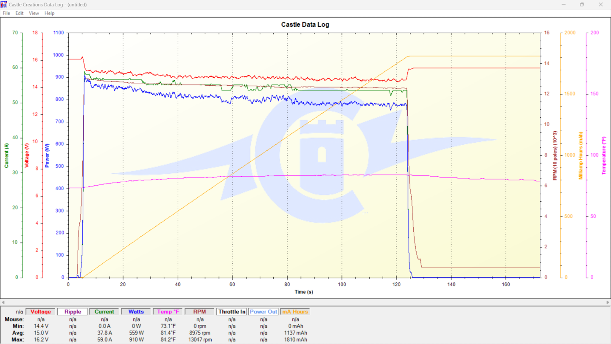Viewport: 611px width, 344px height.
Task: Click the maximum mA Hours value 1810 mAh
Action: 295,340
